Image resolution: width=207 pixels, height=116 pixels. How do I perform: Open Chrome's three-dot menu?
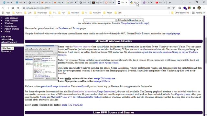click(x=204, y=8)
